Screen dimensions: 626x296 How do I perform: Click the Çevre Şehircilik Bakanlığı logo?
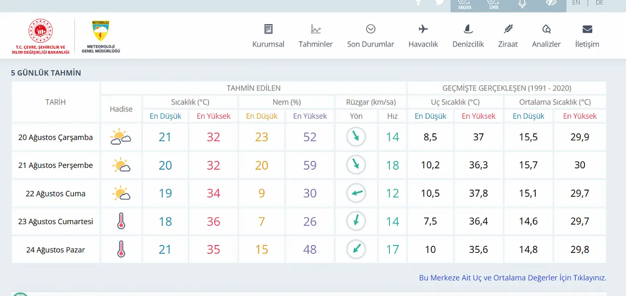click(x=41, y=36)
